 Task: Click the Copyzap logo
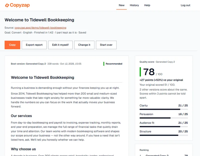coord(17,5)
